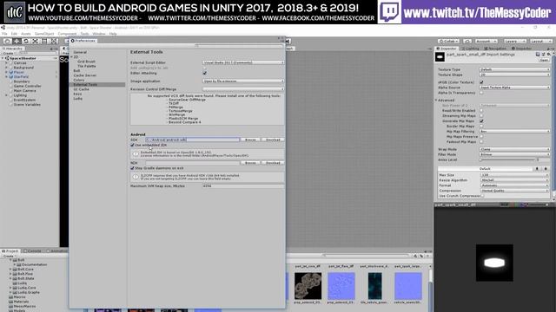Click Download button for Android SDK
The width and height of the screenshot is (556, 312).
click(273, 140)
